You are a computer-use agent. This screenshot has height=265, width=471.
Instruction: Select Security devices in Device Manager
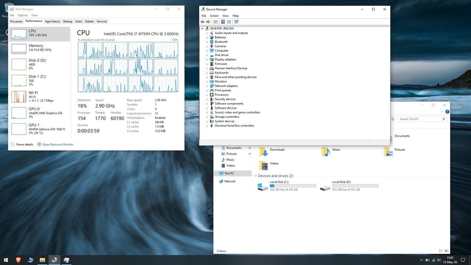[225, 99]
